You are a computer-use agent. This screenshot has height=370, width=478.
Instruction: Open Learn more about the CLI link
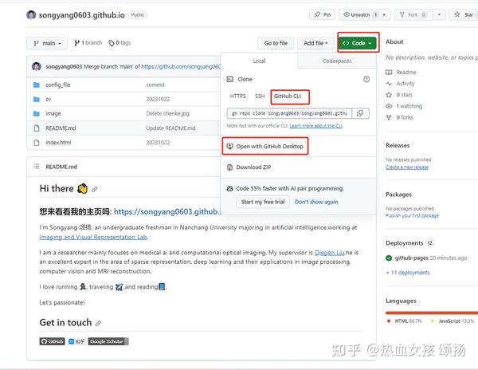click(315, 126)
